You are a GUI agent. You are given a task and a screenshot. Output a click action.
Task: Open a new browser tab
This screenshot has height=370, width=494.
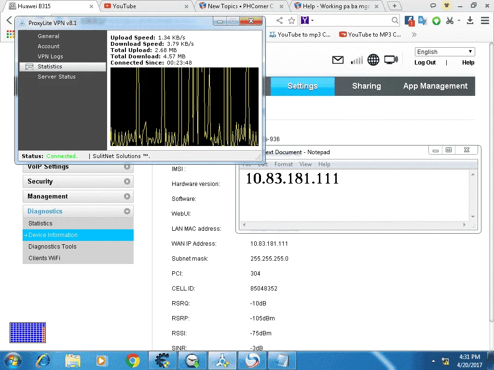395,6
